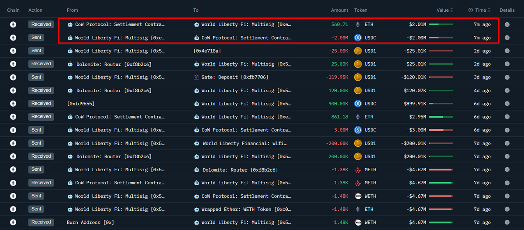
Task: Click Ethereum chain icon in Burn Address row
Action: [13, 222]
